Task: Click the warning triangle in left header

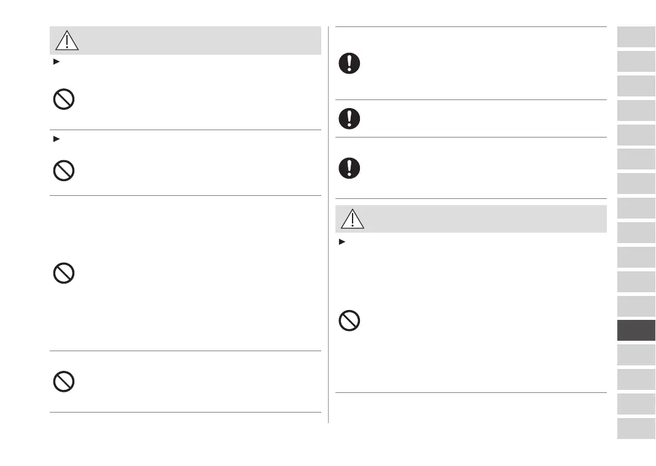Action: 67,41
